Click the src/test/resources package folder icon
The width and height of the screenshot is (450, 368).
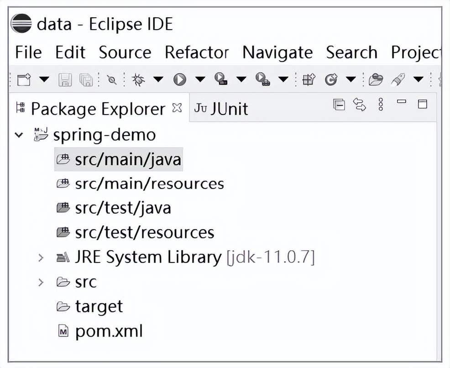pyautogui.click(x=63, y=231)
